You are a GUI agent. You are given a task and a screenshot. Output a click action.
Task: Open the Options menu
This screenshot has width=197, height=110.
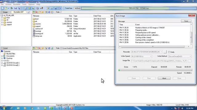31,4
